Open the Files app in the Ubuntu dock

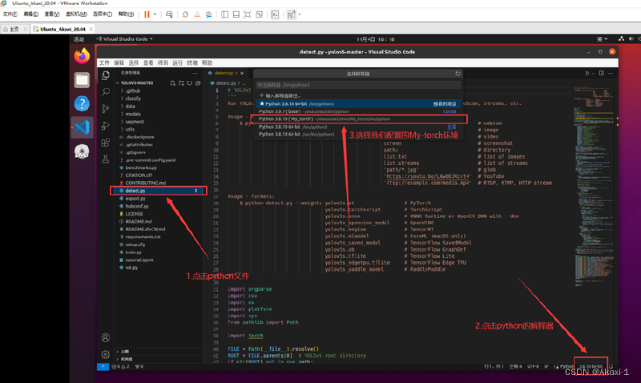82,79
